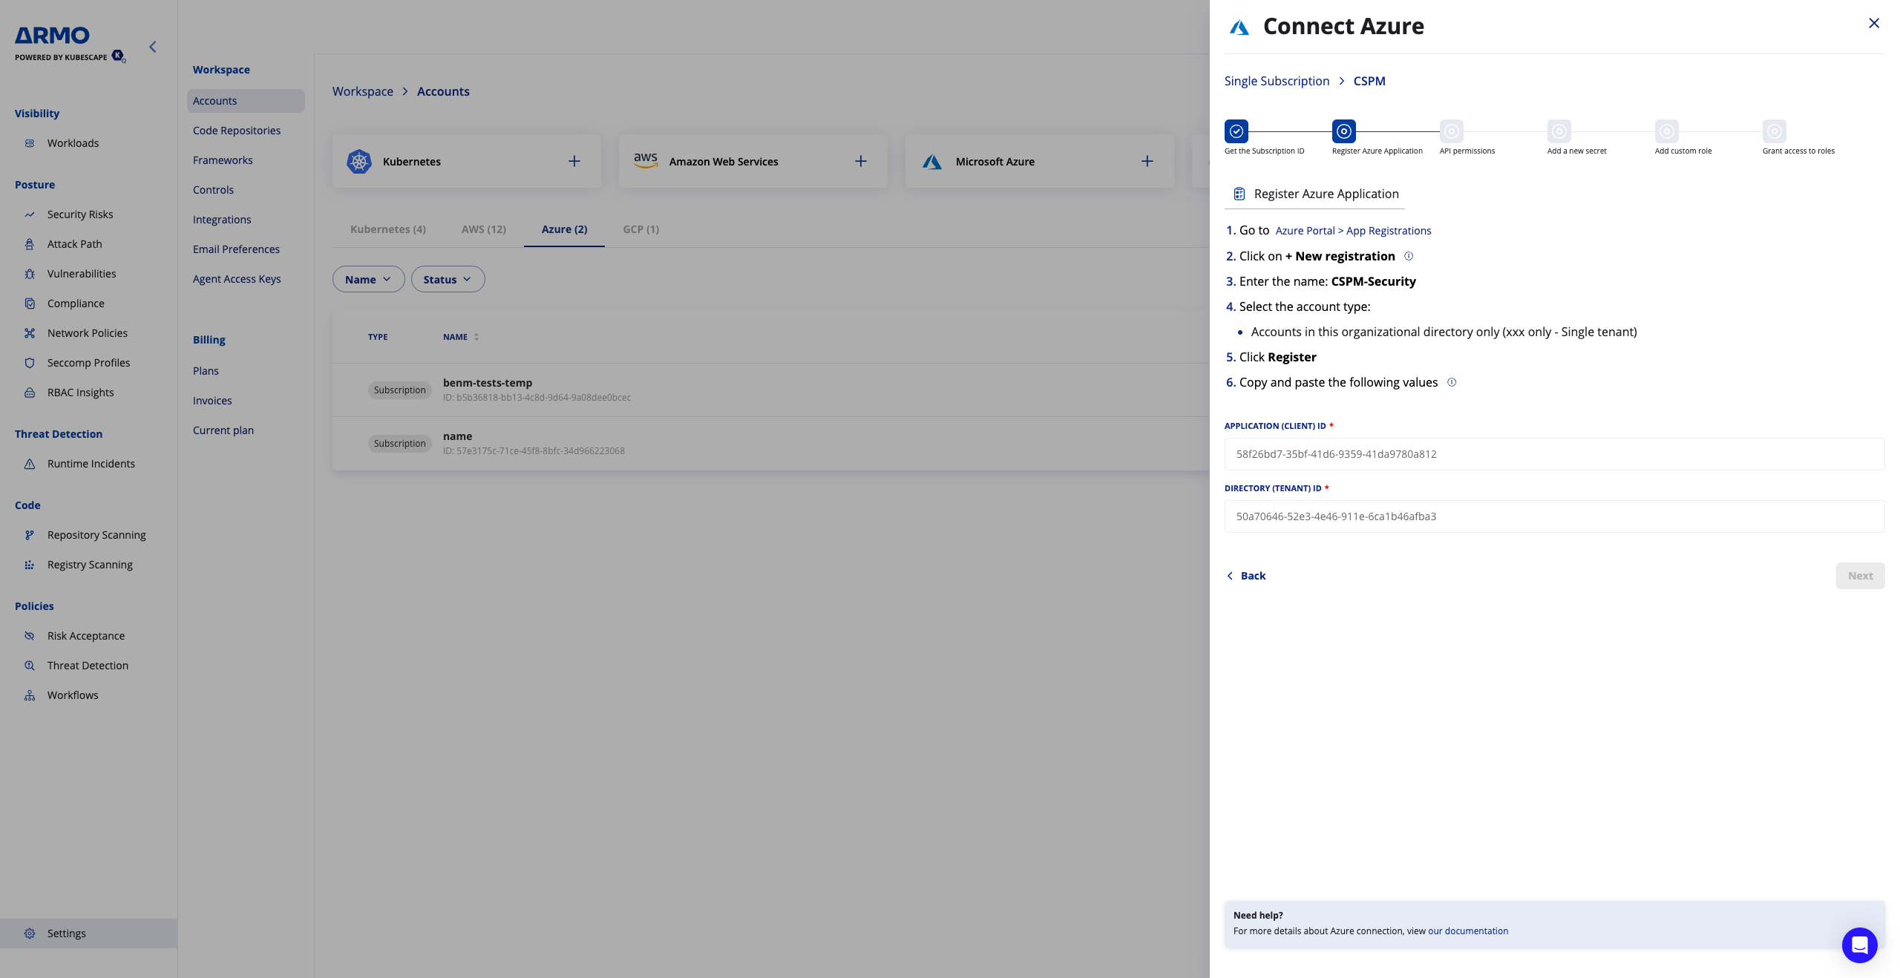Viewport: 1900px width, 978px height.
Task: Expand the Name filter dropdown
Action: [x=368, y=279]
